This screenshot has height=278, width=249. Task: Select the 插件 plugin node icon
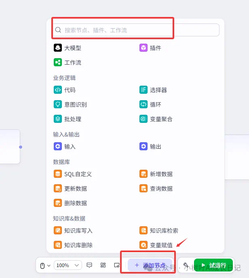click(x=143, y=48)
